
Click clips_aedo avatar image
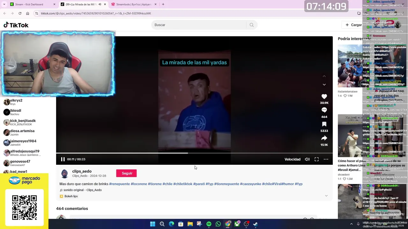pos(65,174)
